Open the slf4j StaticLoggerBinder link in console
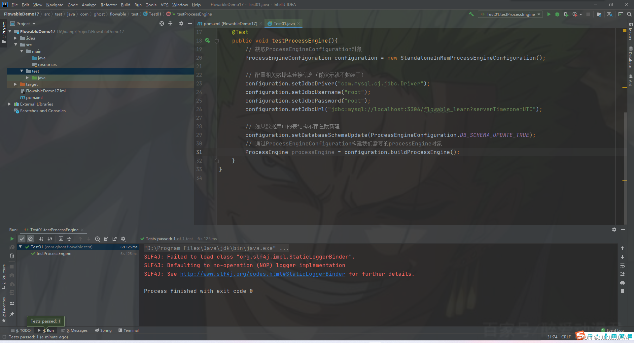 pos(263,274)
